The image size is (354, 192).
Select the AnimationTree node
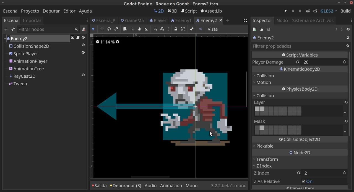coord(28,69)
